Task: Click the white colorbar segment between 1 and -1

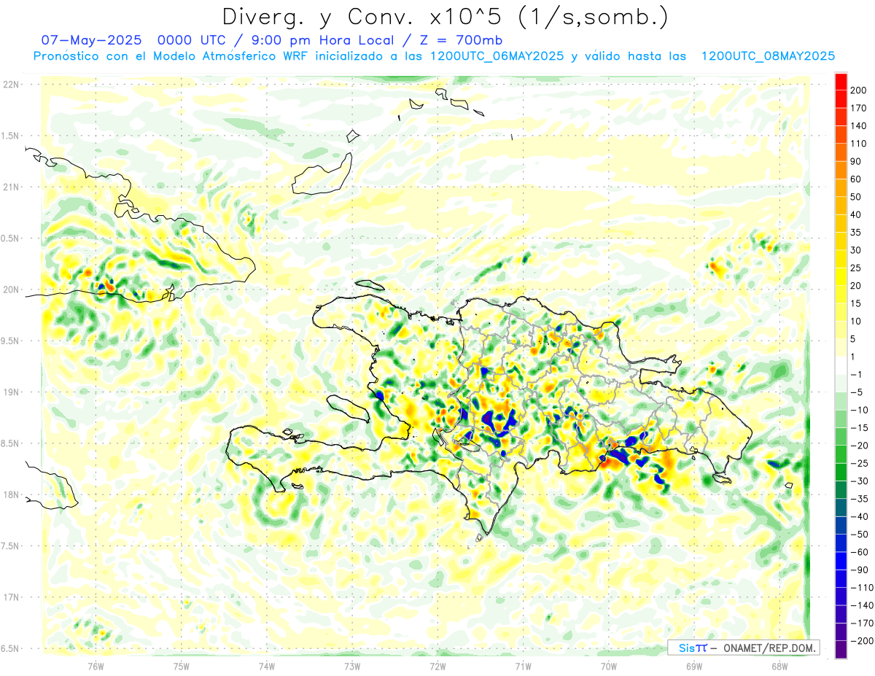Action: pos(841,366)
